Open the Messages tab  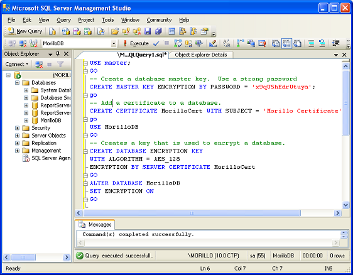coord(95,224)
